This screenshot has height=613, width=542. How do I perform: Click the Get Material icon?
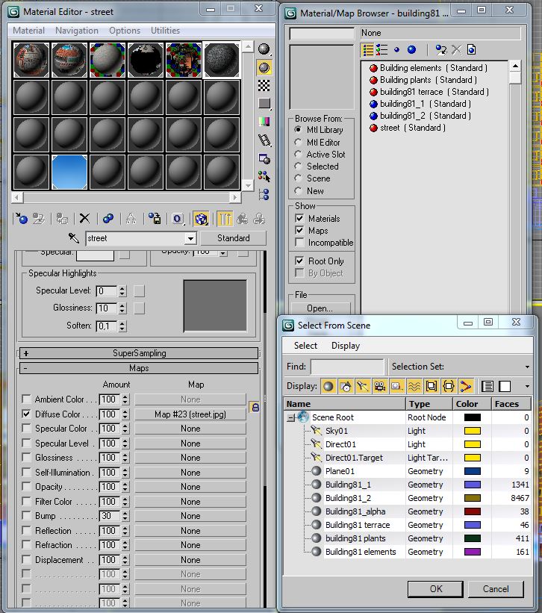[x=21, y=219]
